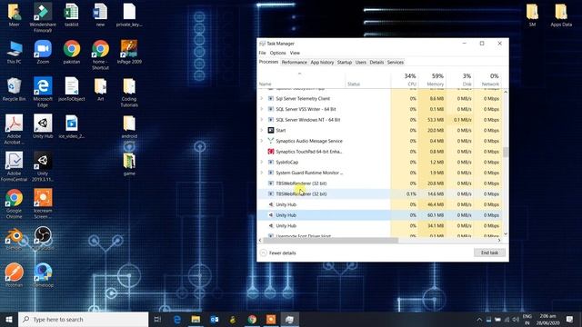Click the Recycle Bin desktop icon
This screenshot has height=327, width=582.
click(15, 89)
